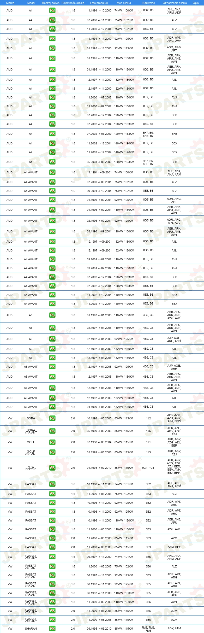Click fuel icon in BORA VARIANT row
This screenshot has width=204, height=633.
tap(52, 431)
